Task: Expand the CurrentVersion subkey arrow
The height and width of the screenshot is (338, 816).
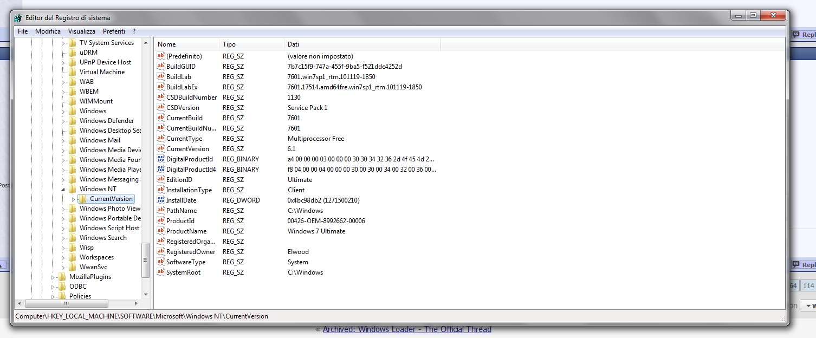Action: pyautogui.click(x=73, y=199)
